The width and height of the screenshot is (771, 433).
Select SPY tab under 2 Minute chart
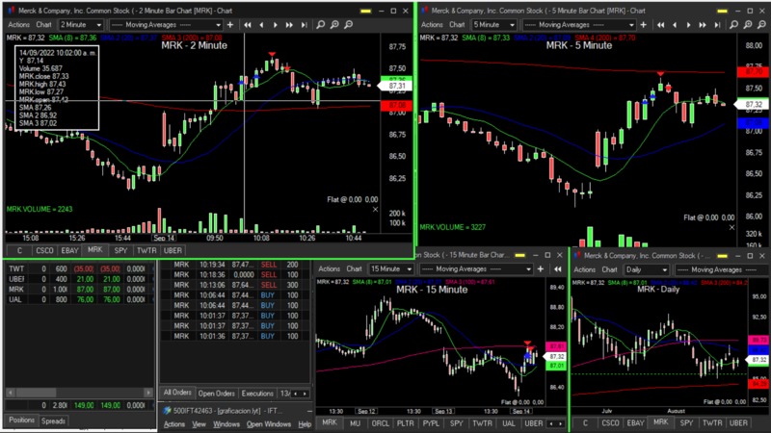tap(120, 250)
